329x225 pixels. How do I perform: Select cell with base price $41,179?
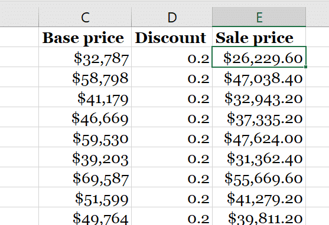click(85, 97)
